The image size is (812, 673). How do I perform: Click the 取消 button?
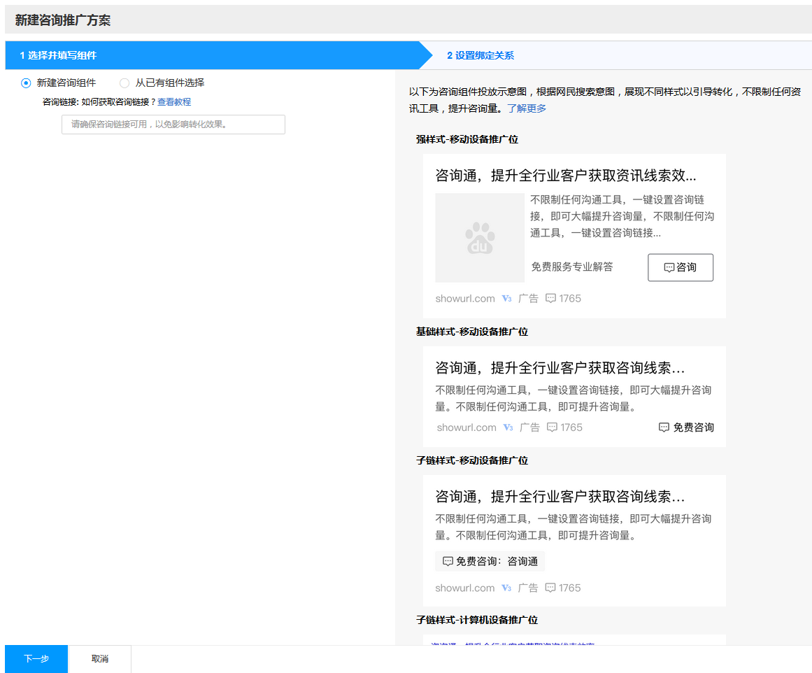point(100,658)
